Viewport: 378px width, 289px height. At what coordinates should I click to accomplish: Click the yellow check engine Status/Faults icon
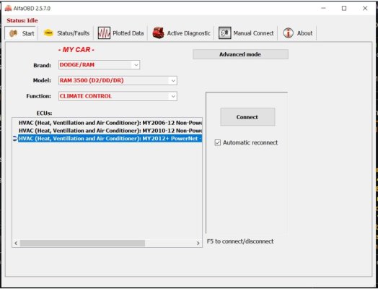tap(48, 33)
